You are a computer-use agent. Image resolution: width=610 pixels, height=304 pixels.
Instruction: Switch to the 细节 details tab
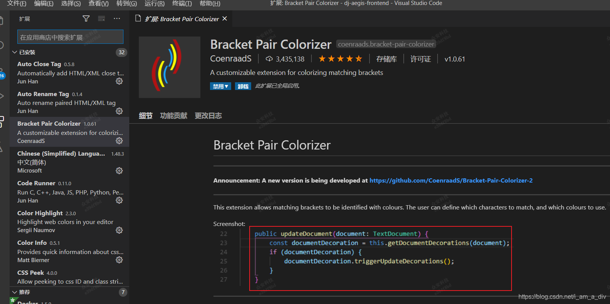click(x=146, y=116)
